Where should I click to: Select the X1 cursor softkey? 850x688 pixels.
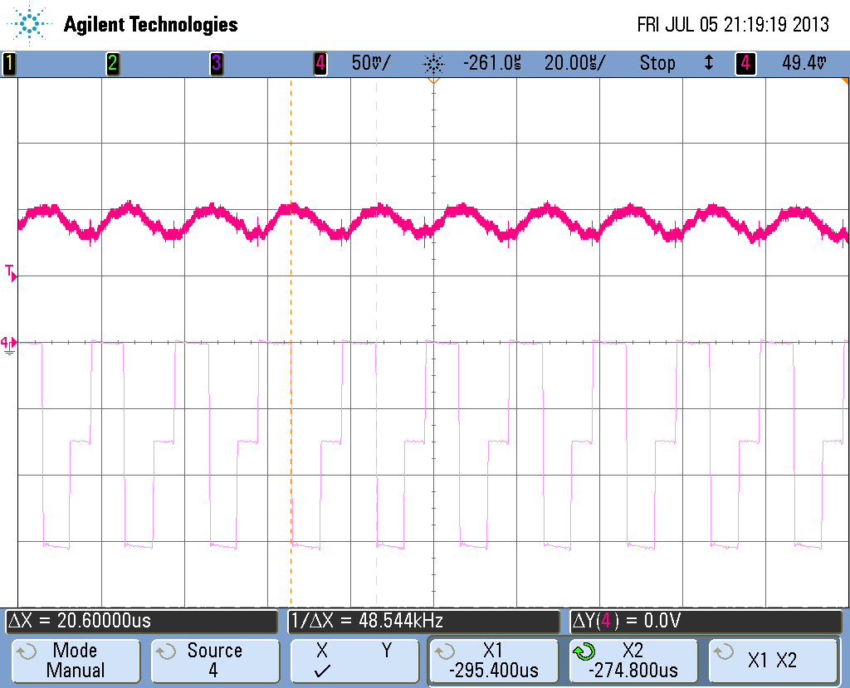tap(494, 661)
